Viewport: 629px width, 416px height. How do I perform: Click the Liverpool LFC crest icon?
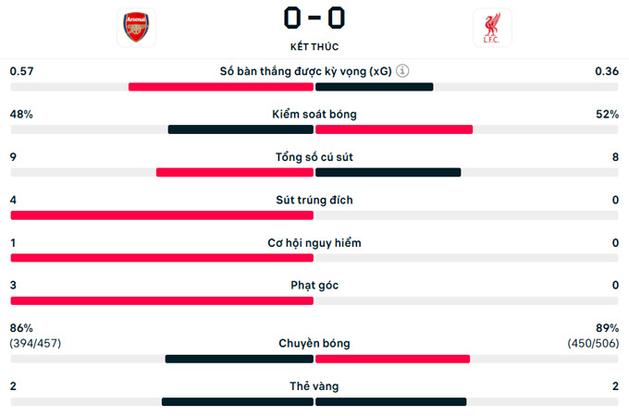coord(491,28)
